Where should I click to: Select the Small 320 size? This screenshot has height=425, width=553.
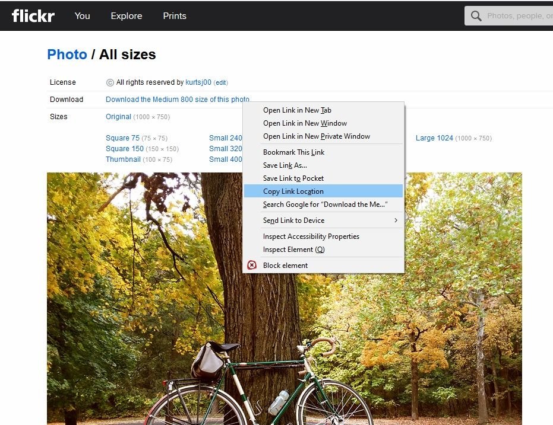[x=226, y=148]
